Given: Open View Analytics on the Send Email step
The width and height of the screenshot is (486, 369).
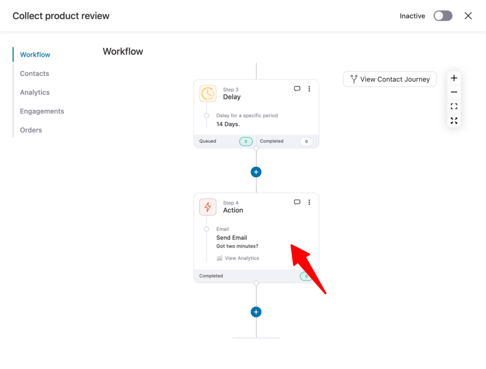Looking at the screenshot, I should click(238, 258).
